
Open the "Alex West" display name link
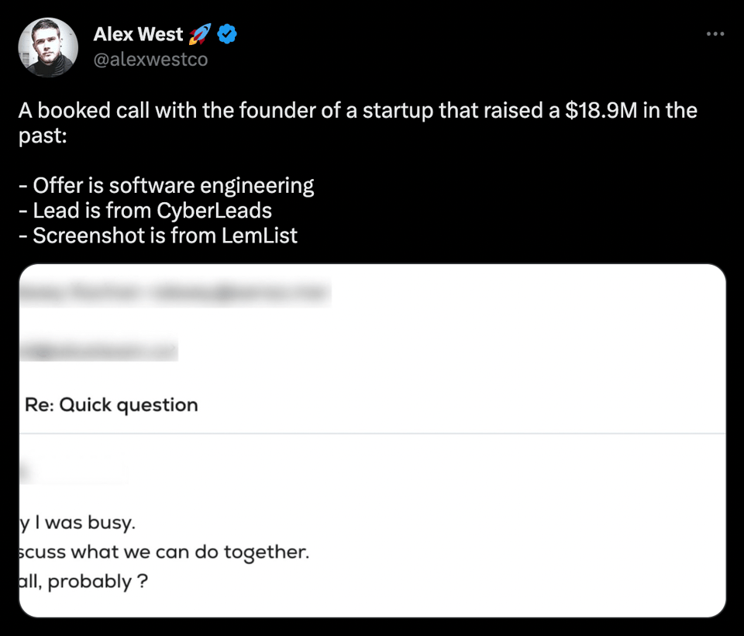click(x=138, y=35)
